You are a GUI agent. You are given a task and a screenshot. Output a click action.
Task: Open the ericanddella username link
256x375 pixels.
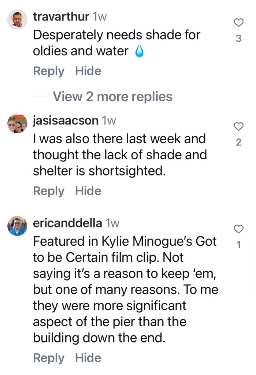tap(67, 223)
